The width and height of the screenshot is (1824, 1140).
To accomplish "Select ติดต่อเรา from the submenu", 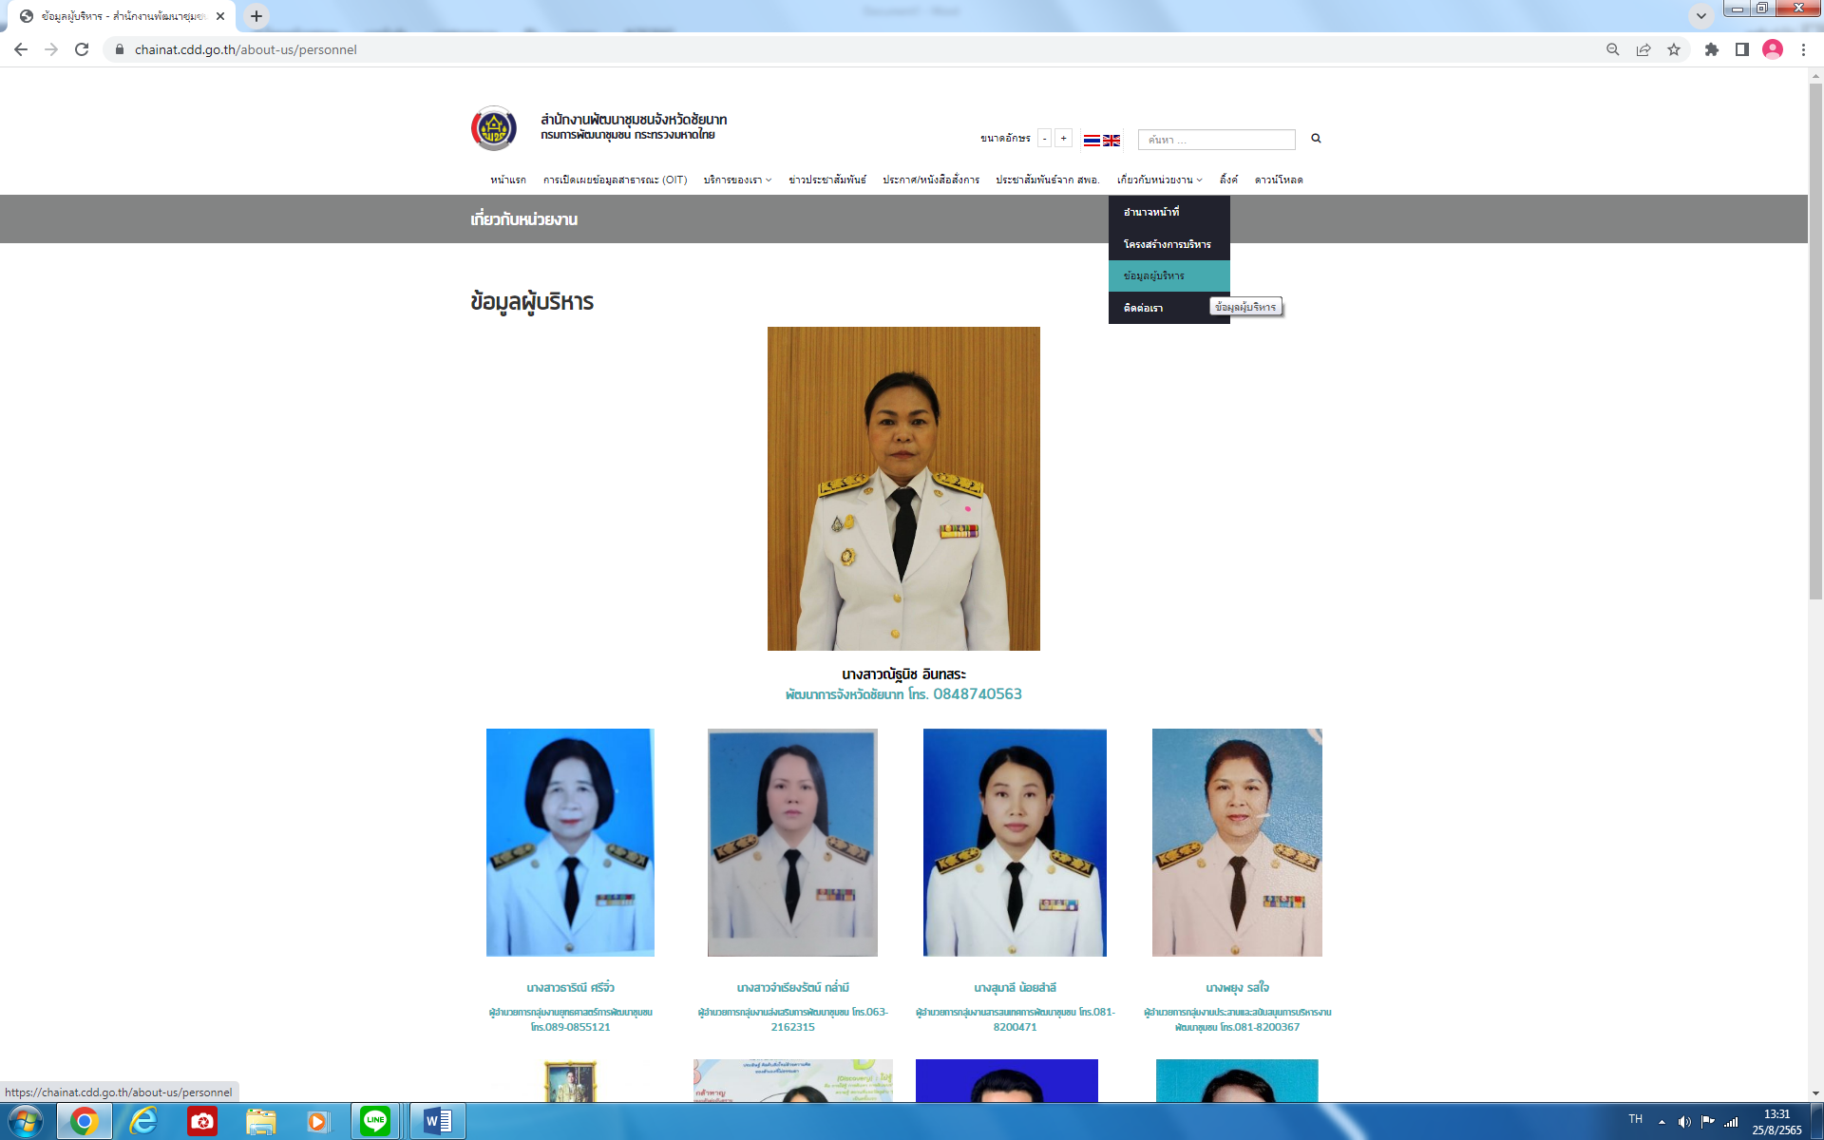I will pyautogui.click(x=1144, y=308).
